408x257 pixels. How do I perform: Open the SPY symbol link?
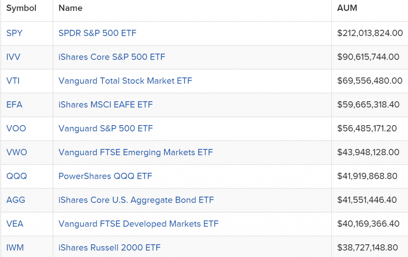tap(14, 33)
